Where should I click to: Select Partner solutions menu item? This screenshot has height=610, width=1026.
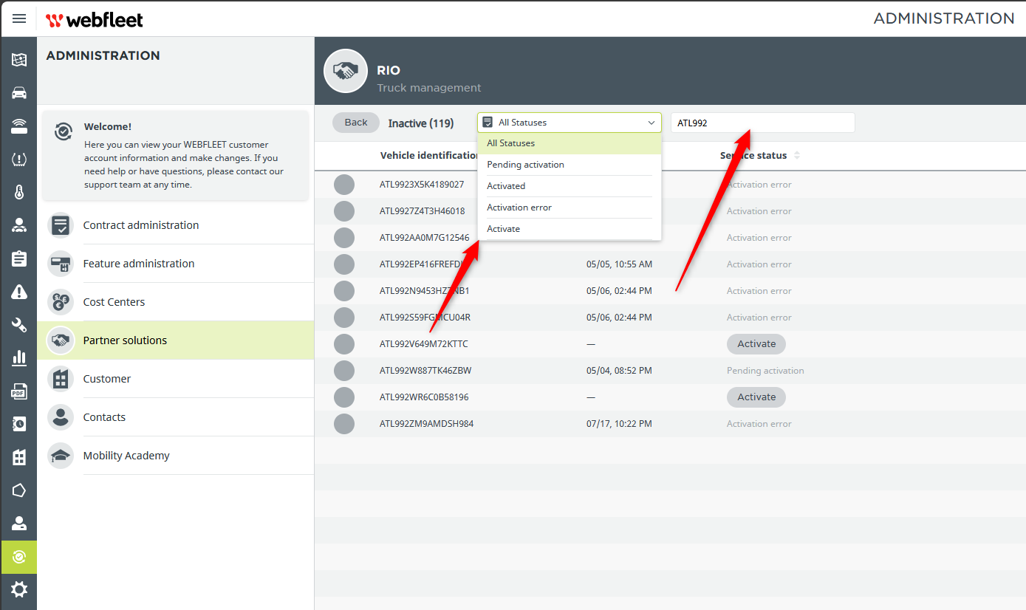click(x=176, y=340)
